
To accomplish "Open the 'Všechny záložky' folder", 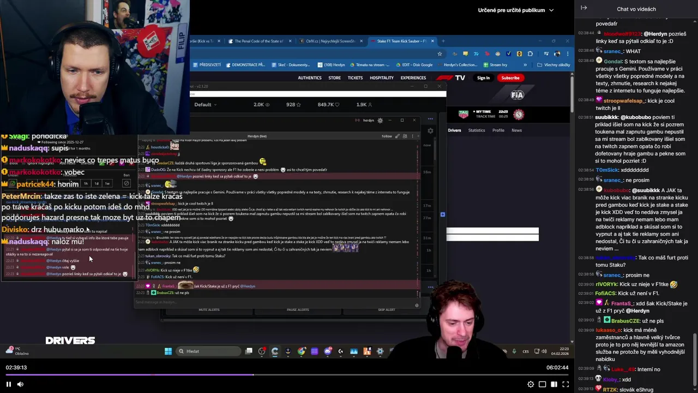I will pos(553,65).
